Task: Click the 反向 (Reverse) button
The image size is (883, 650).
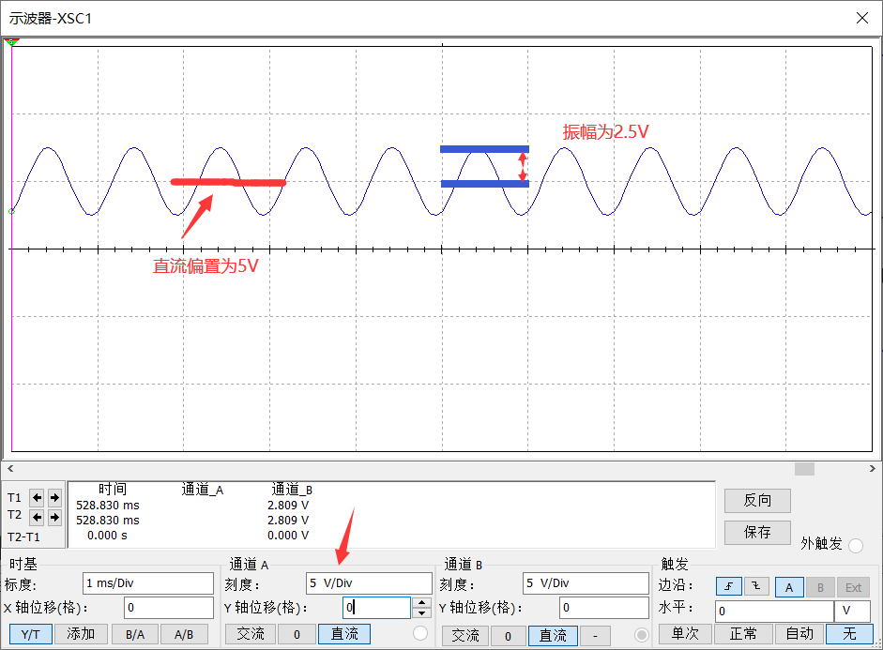Action: 757,500
